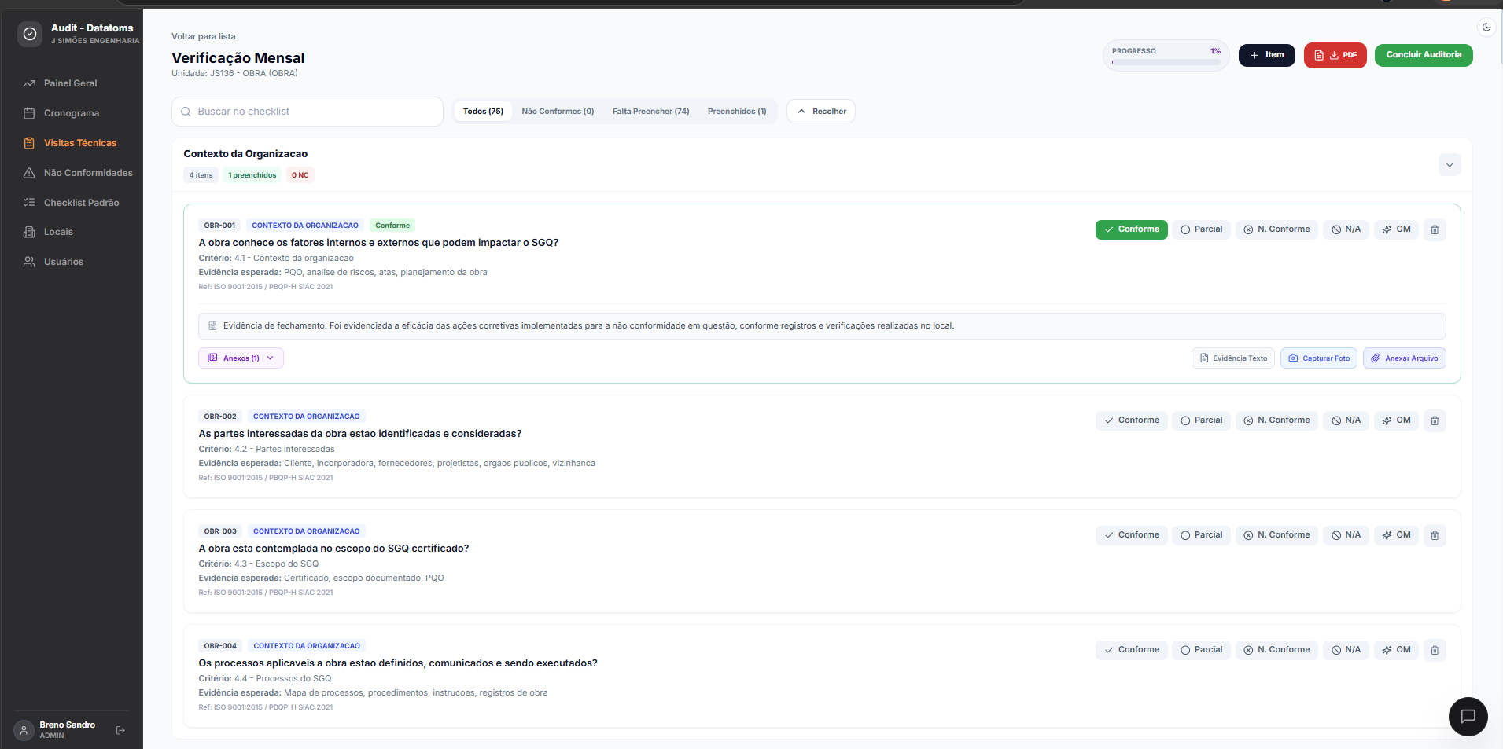The width and height of the screenshot is (1503, 749).
Task: Delete item OBR-003 with trash icon
Action: 1435,535
